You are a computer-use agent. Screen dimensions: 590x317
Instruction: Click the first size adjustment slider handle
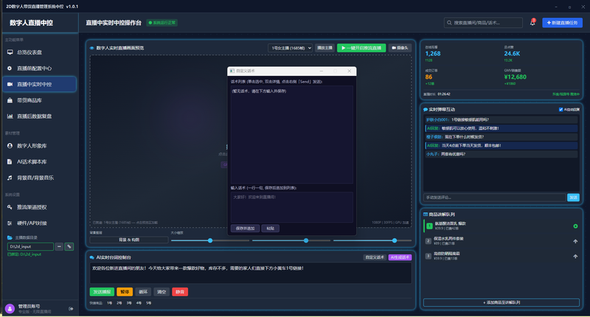(210, 240)
